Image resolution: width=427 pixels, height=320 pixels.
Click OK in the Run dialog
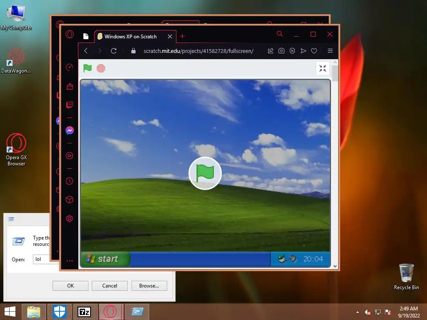(x=70, y=286)
